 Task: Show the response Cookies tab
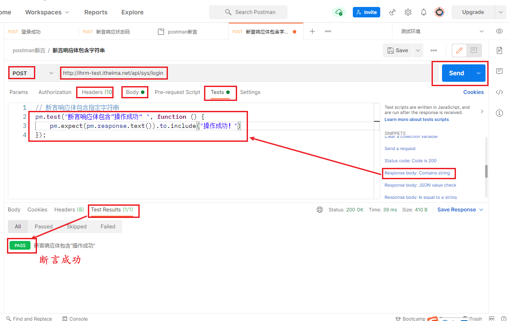37,210
